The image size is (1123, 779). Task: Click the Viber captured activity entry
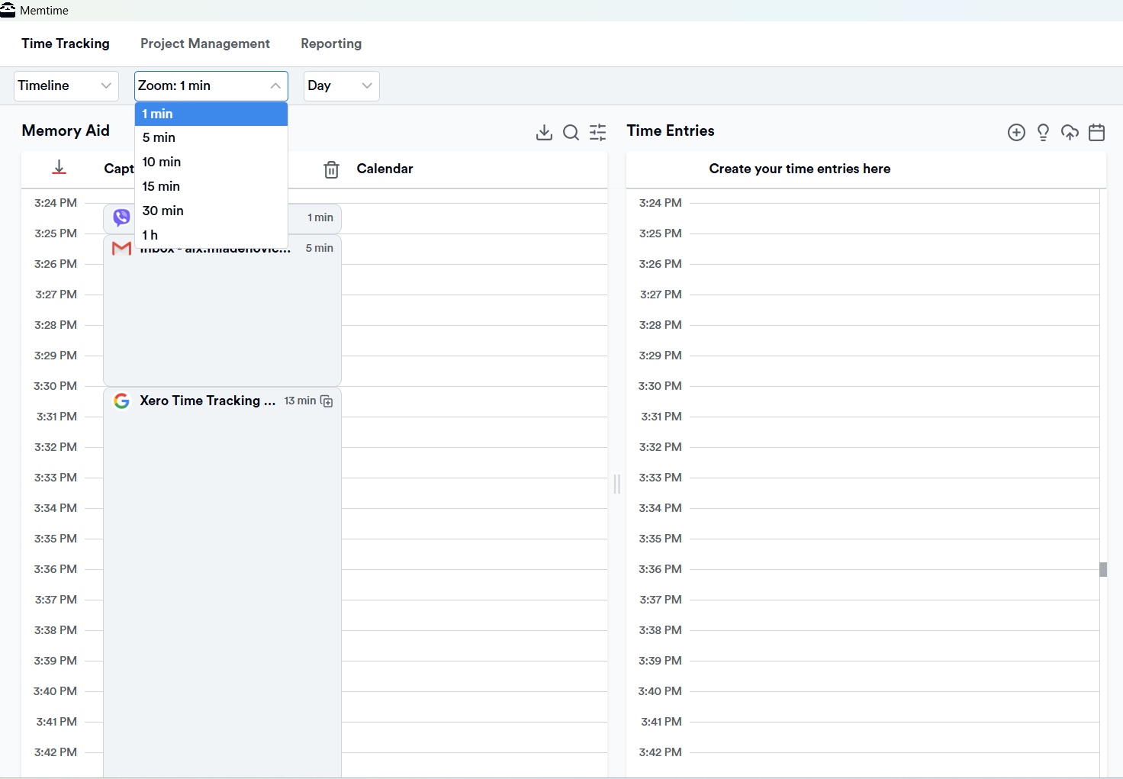119,217
